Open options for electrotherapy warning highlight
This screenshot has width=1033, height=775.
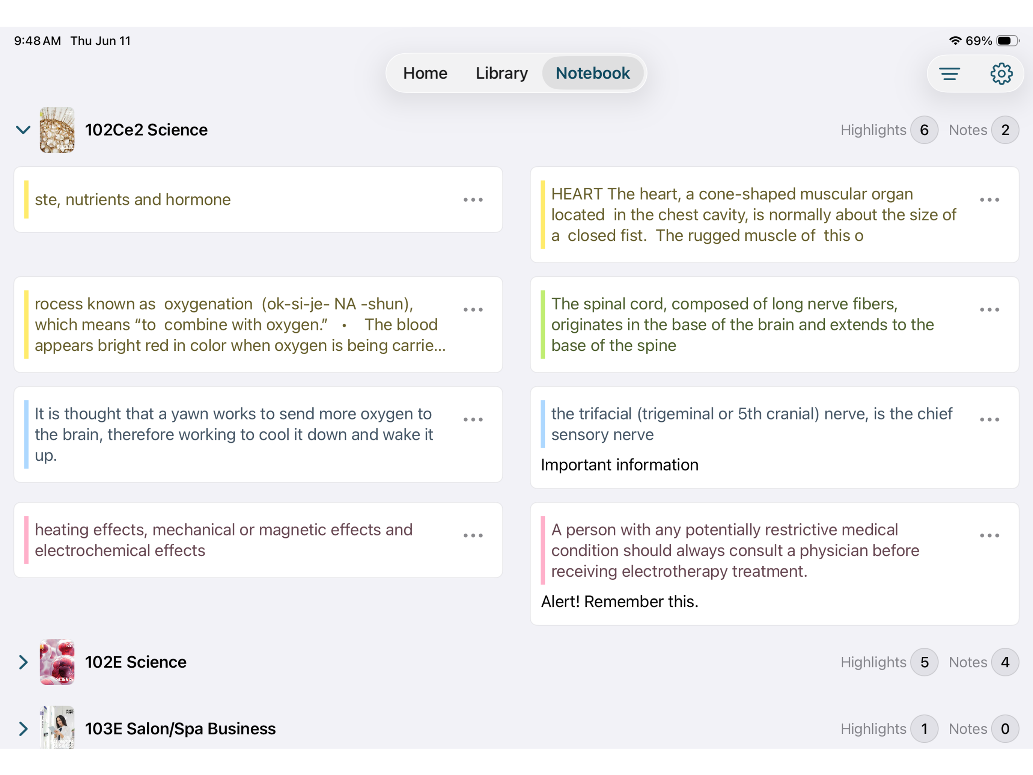click(989, 535)
